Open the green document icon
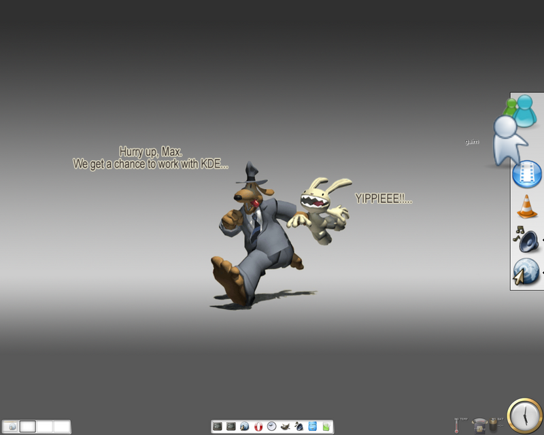544x435 pixels. point(326,426)
